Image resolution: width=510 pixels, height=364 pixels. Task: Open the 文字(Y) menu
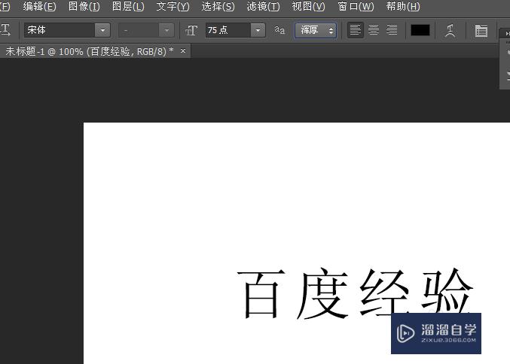[173, 7]
